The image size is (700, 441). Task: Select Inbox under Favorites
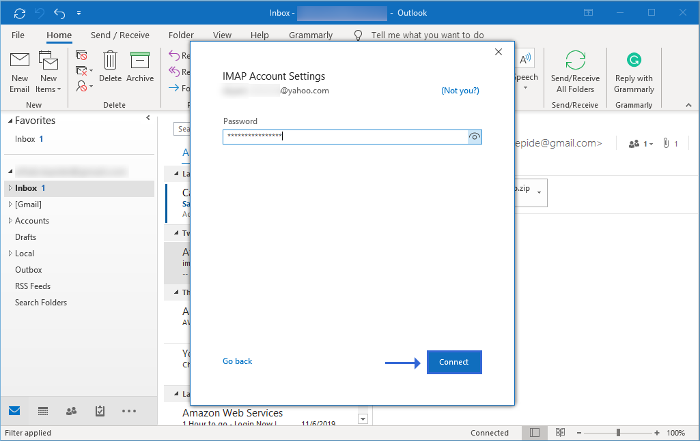coord(29,139)
